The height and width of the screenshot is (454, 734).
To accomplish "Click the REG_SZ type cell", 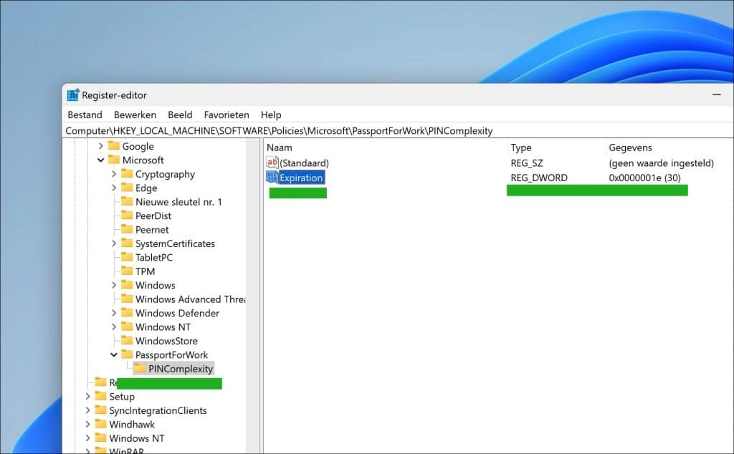I will tap(527, 163).
